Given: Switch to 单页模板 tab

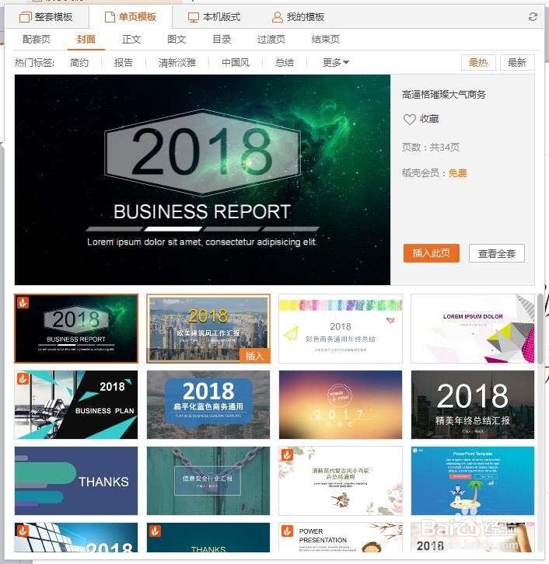Looking at the screenshot, I should [131, 17].
